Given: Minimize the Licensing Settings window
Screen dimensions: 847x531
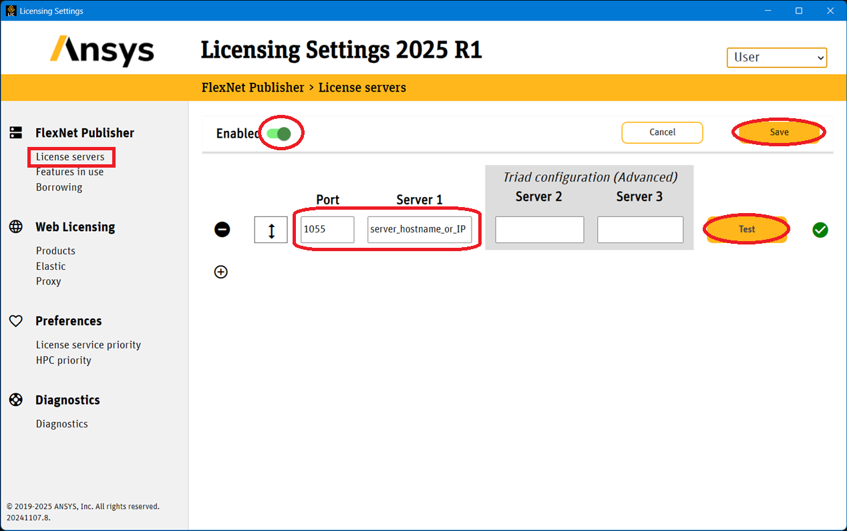Looking at the screenshot, I should (768, 11).
